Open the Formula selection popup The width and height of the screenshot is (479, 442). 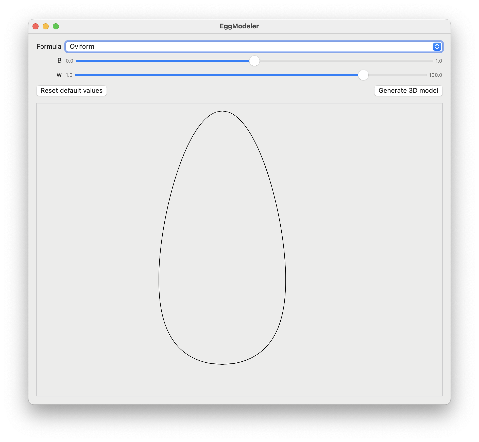254,47
